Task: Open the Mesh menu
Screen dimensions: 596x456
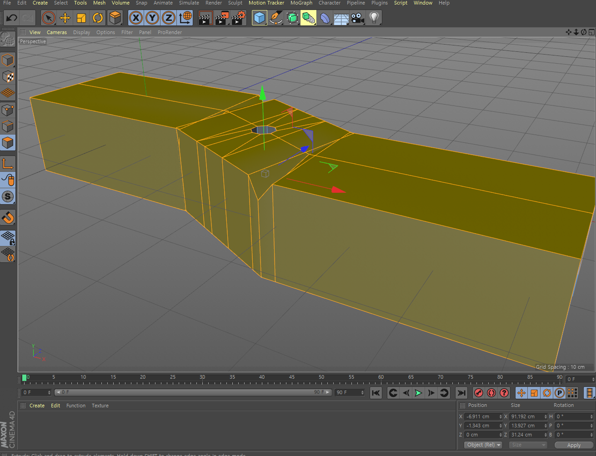Action: [x=99, y=3]
